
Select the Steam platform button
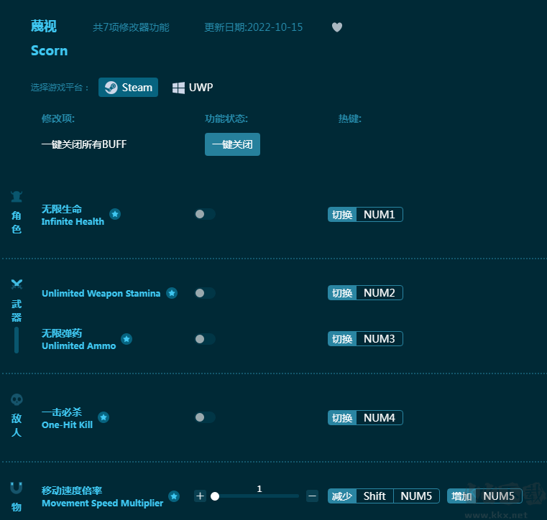pyautogui.click(x=128, y=87)
